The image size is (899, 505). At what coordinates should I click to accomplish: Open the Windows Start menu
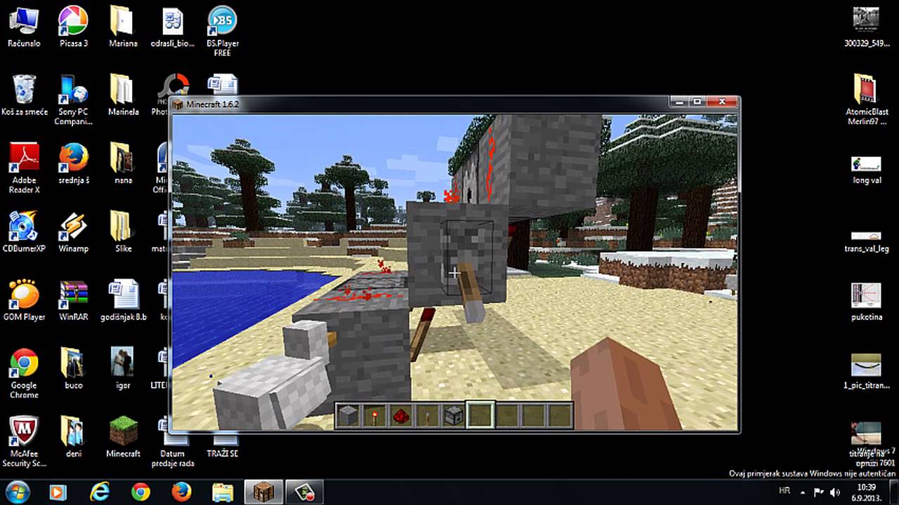(17, 491)
